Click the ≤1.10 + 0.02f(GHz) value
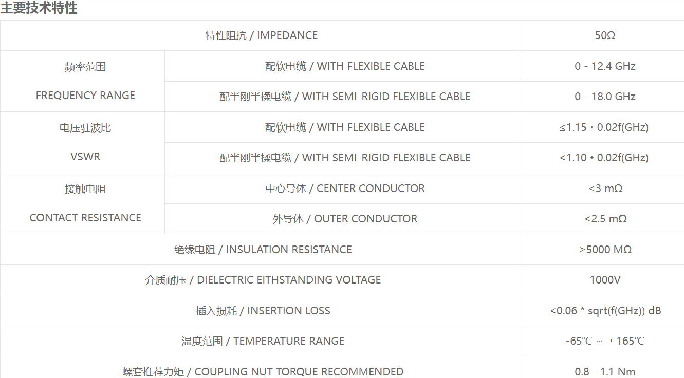Screen dimensions: 684x378 [x=604, y=158]
